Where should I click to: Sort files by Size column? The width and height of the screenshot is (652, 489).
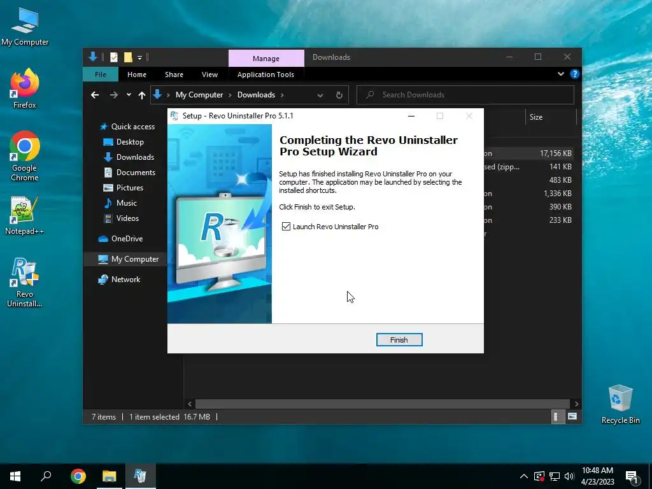(x=536, y=117)
